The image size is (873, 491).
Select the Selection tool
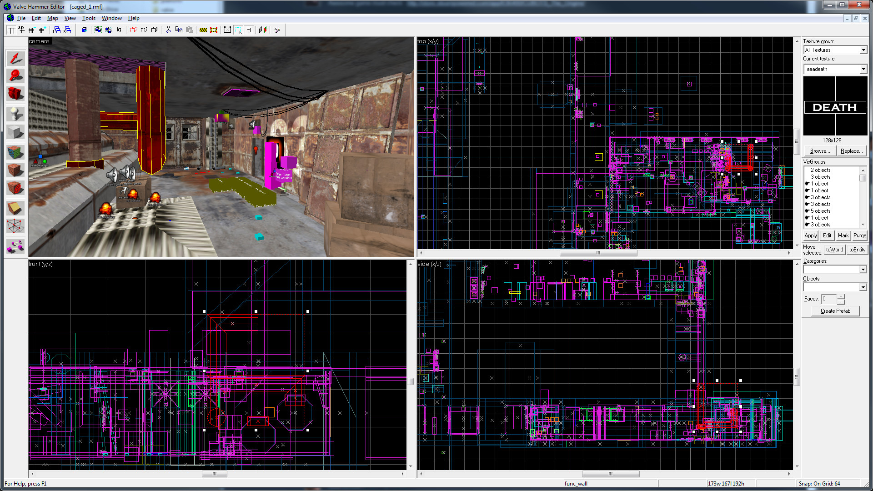[15, 58]
